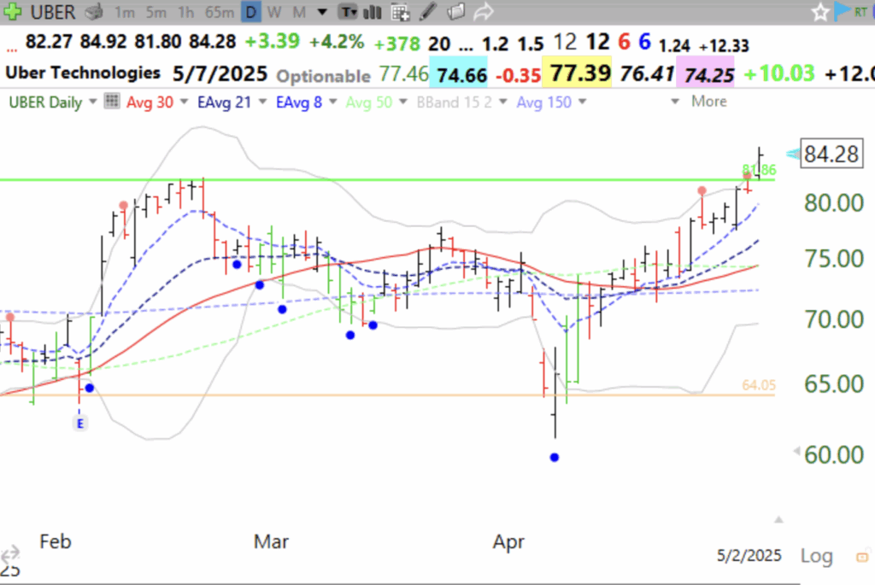The width and height of the screenshot is (875, 585).
Task: Click the Mar label on time axis
Action: 271,541
